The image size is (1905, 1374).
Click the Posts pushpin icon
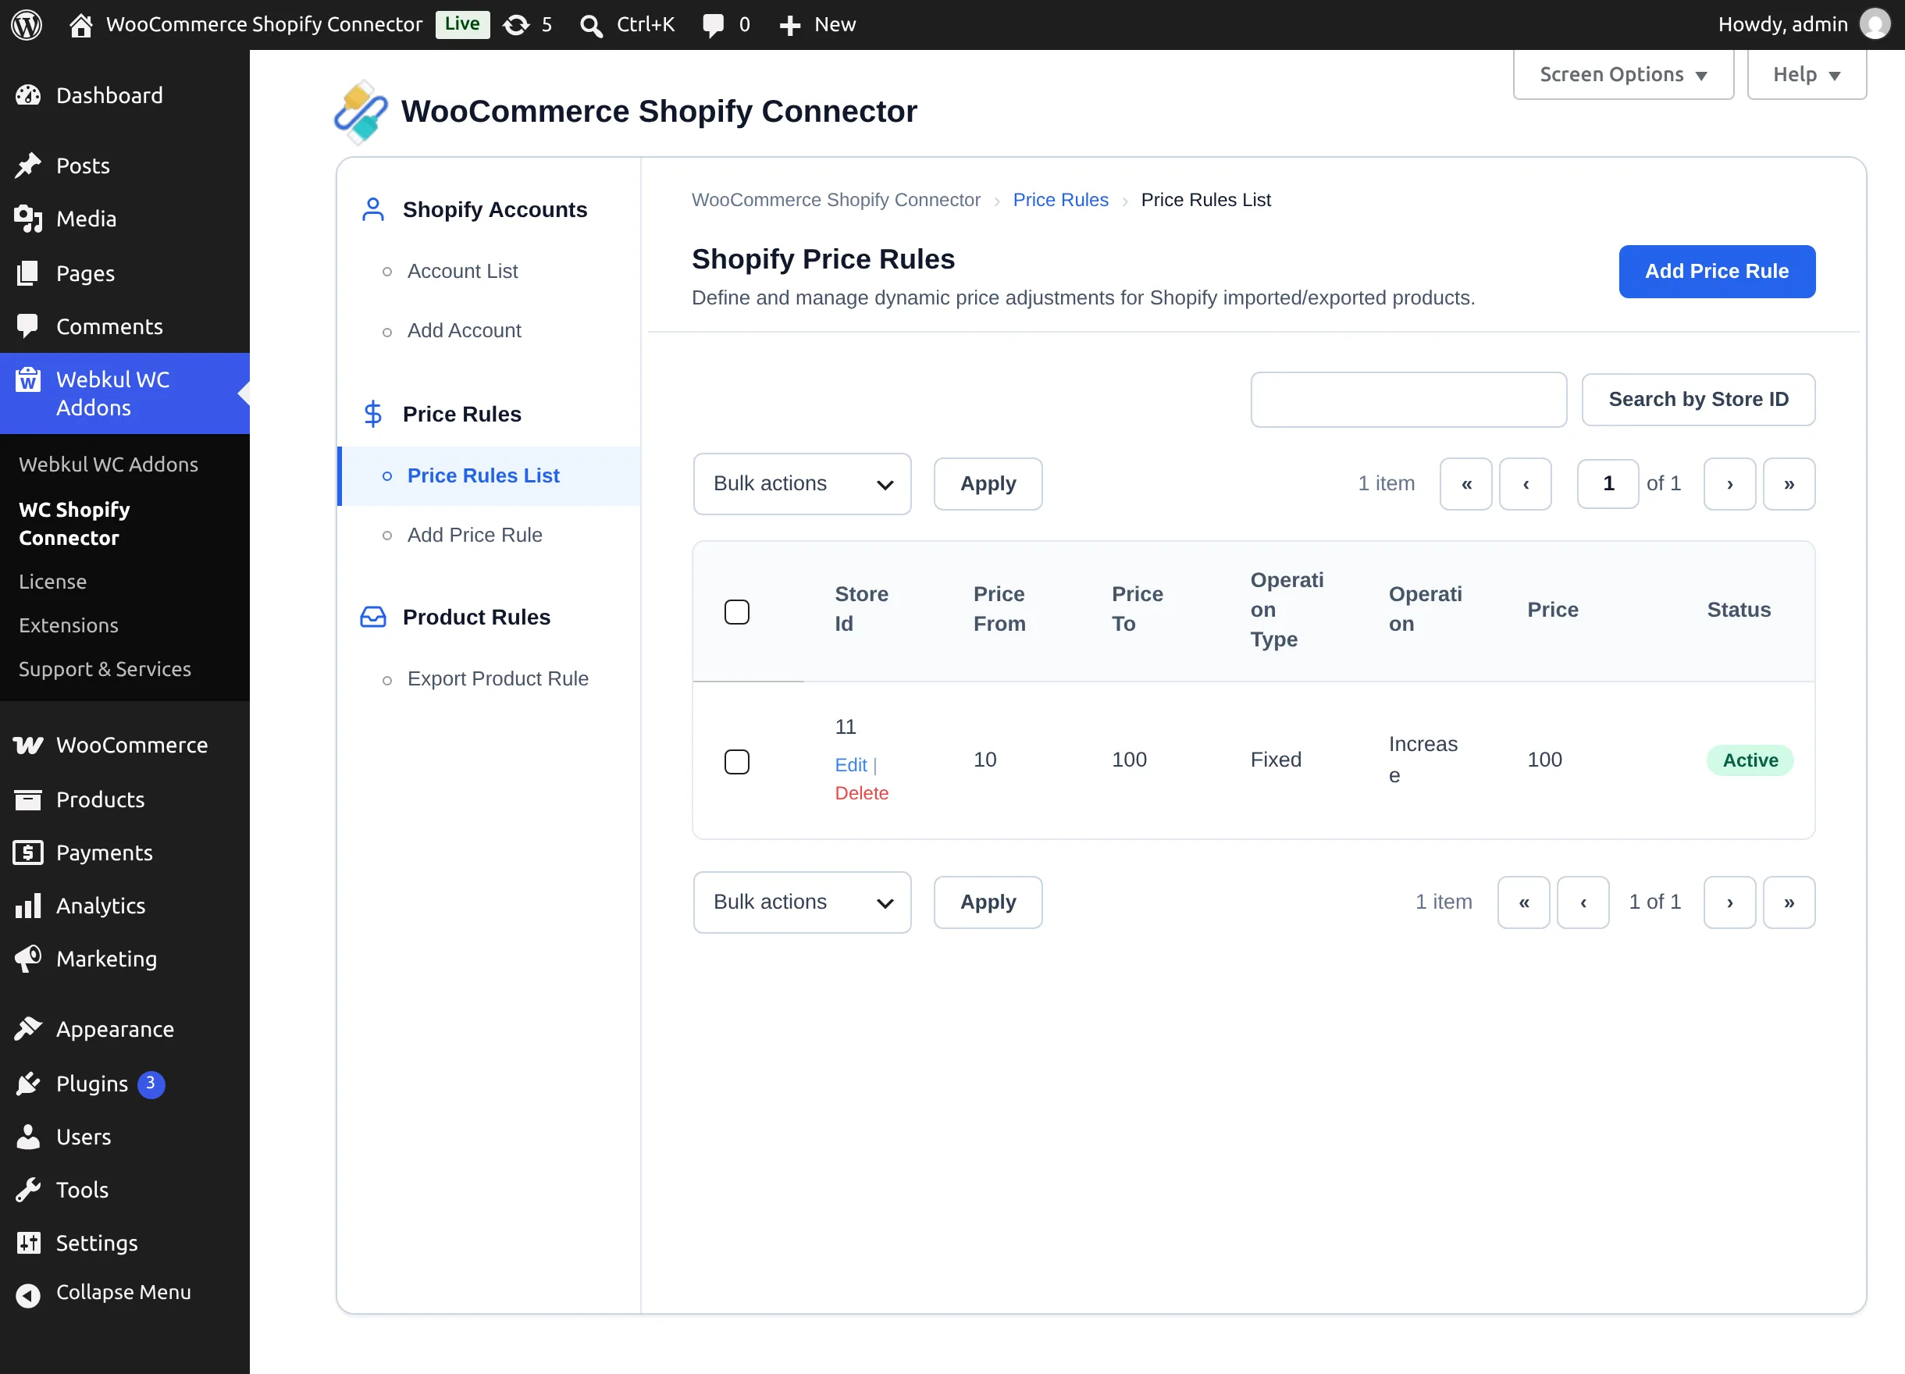click(x=29, y=166)
